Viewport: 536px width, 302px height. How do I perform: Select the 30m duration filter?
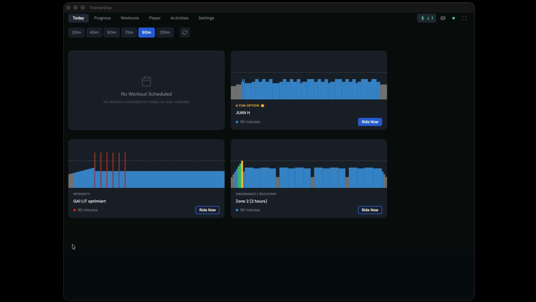76,32
